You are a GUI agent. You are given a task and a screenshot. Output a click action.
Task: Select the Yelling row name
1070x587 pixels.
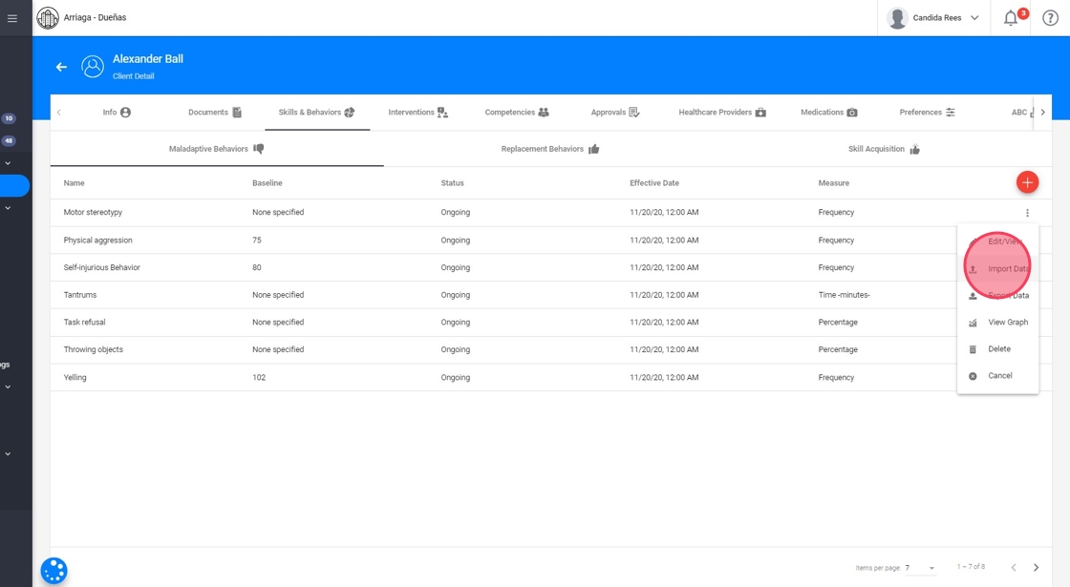click(75, 377)
